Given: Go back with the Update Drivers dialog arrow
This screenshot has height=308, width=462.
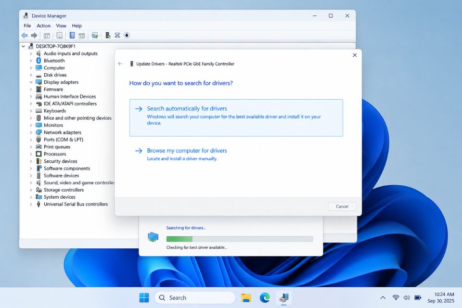Looking at the screenshot, I should pos(120,64).
